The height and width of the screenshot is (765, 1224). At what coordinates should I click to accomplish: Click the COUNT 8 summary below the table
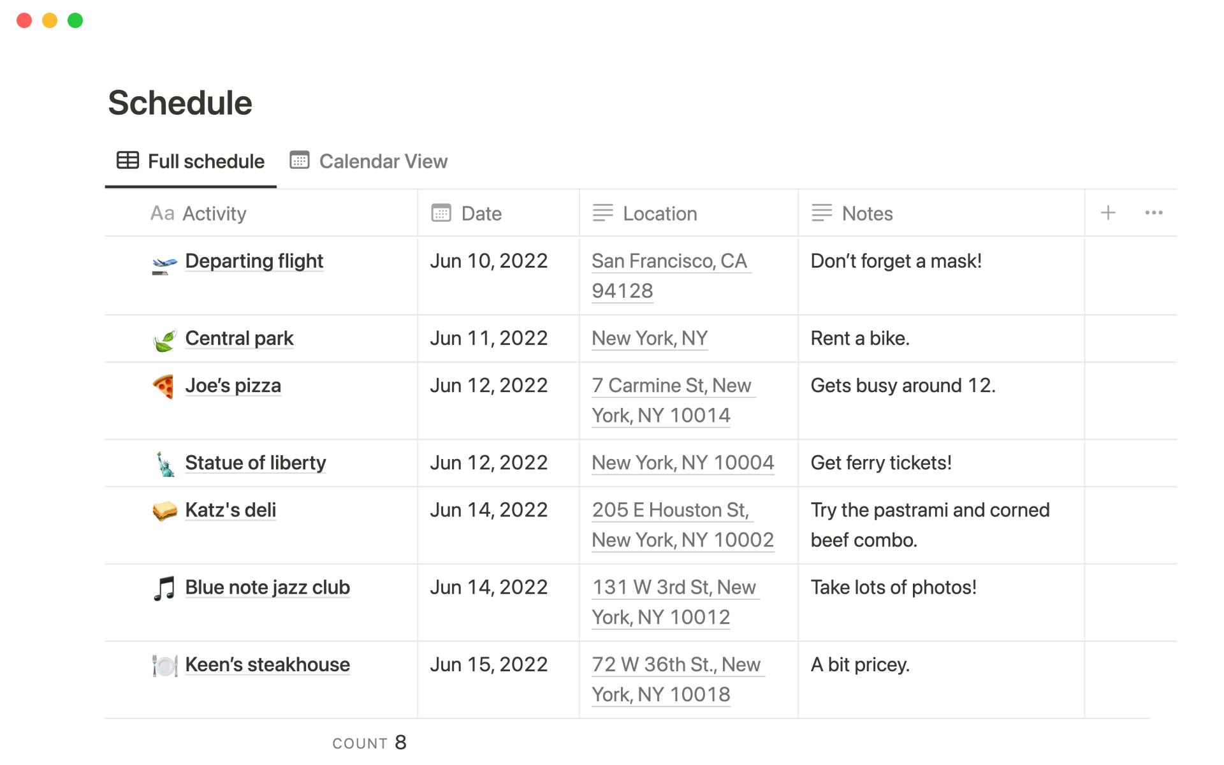(x=369, y=743)
